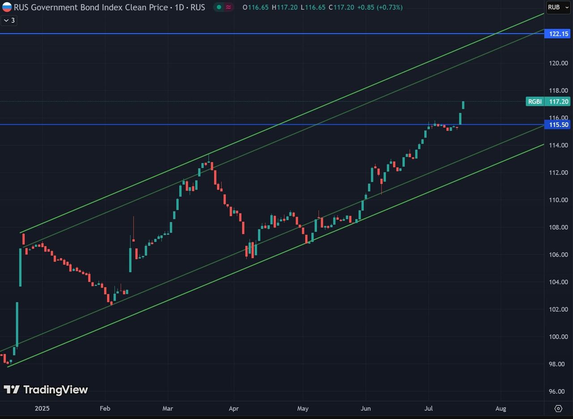Click the pink approximate-data indicator icon

[x=229, y=7]
